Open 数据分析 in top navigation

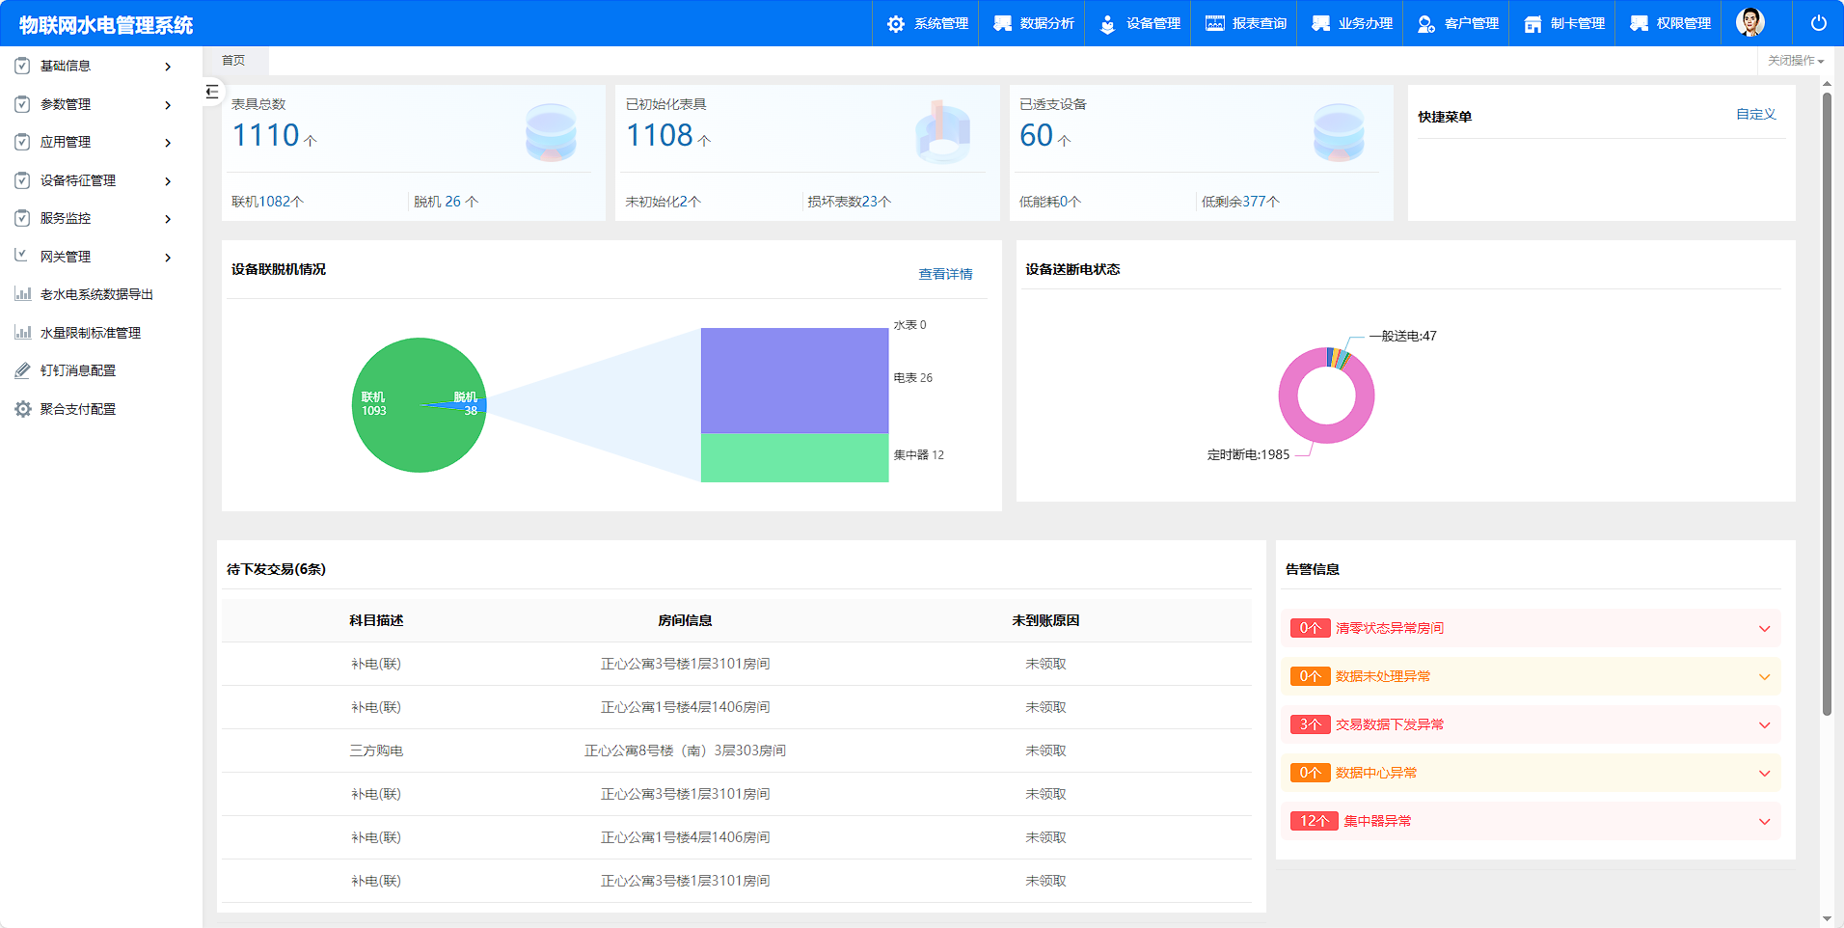pos(1034,23)
